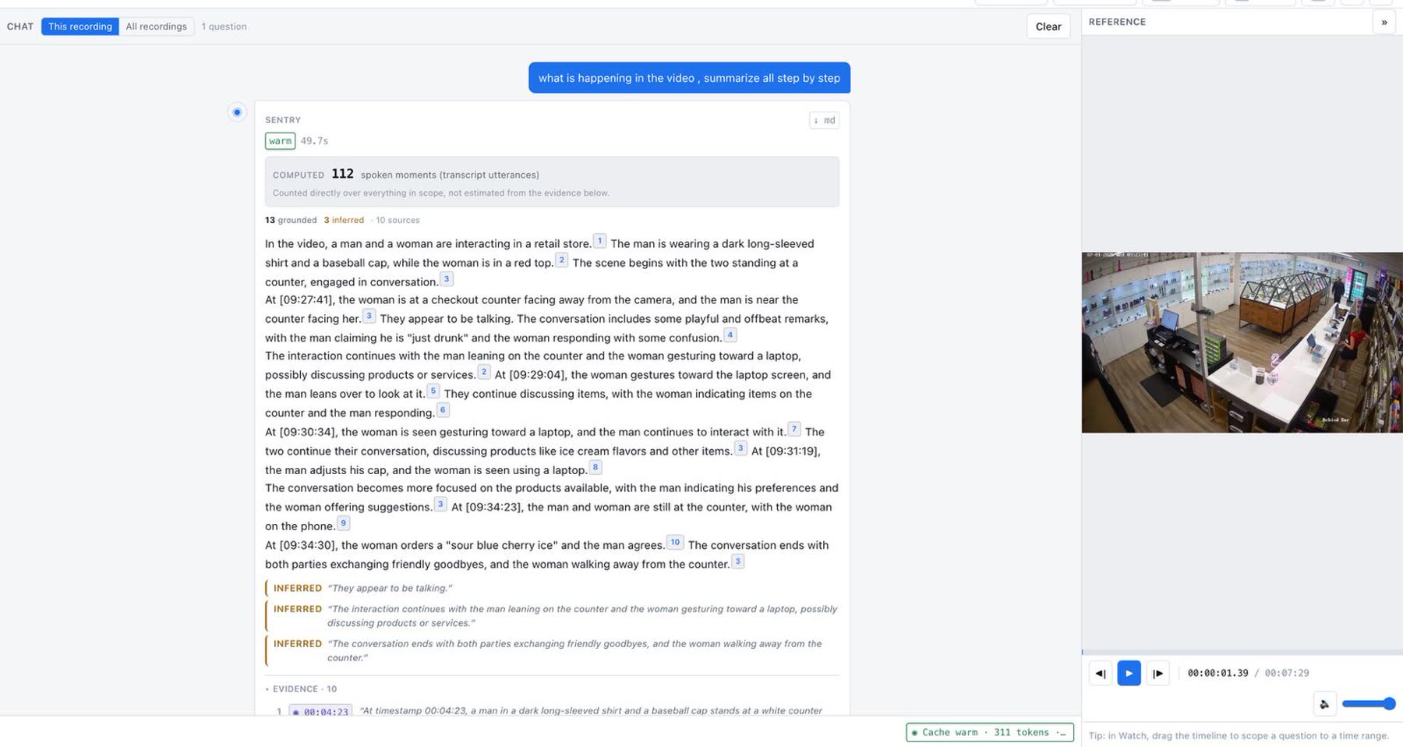Screen dimensions: 1403x747
Task: Open citation 5 after "look at it"
Action: point(433,391)
